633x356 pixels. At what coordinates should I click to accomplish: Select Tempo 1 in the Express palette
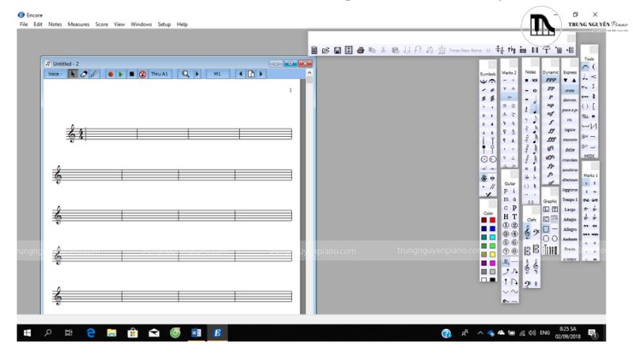coord(570,200)
